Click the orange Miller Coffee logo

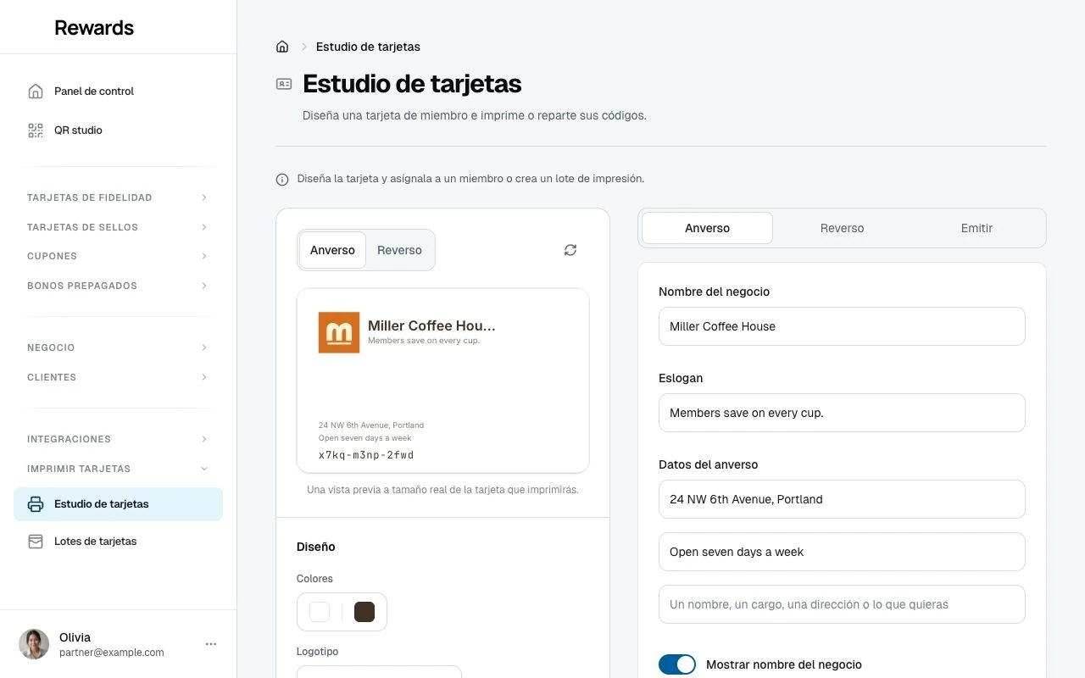coord(339,332)
